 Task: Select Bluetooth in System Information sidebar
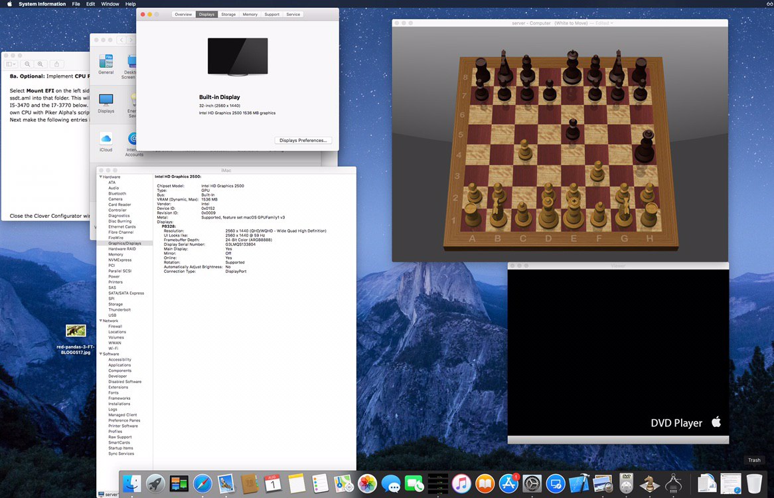(x=117, y=193)
